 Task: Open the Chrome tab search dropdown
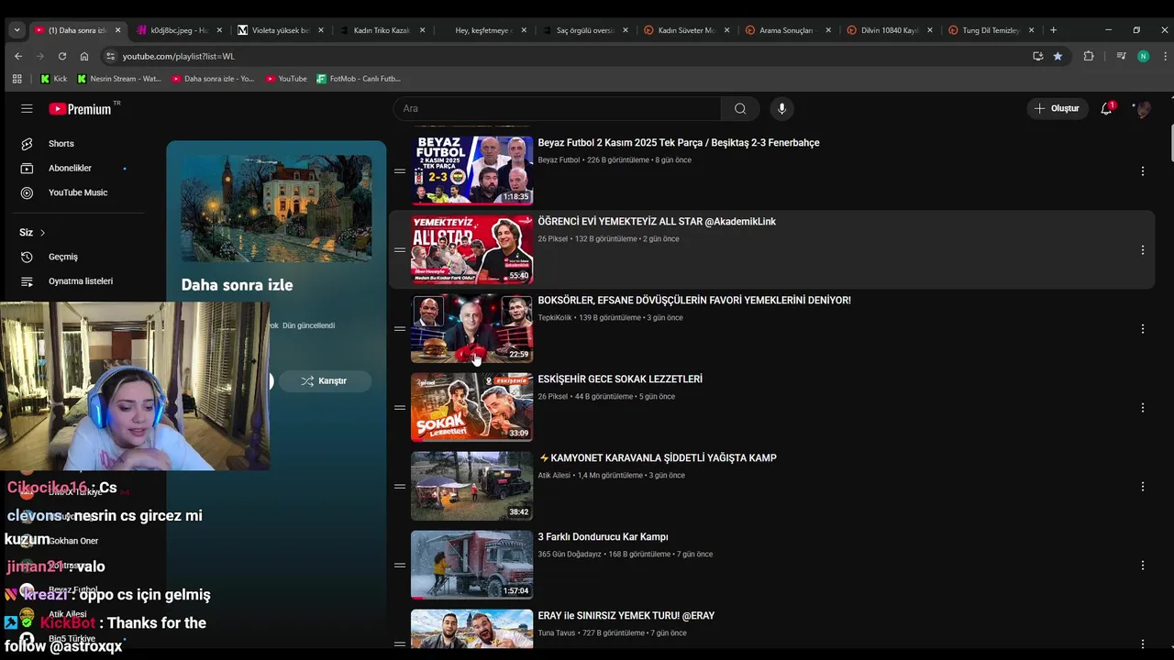click(x=17, y=30)
